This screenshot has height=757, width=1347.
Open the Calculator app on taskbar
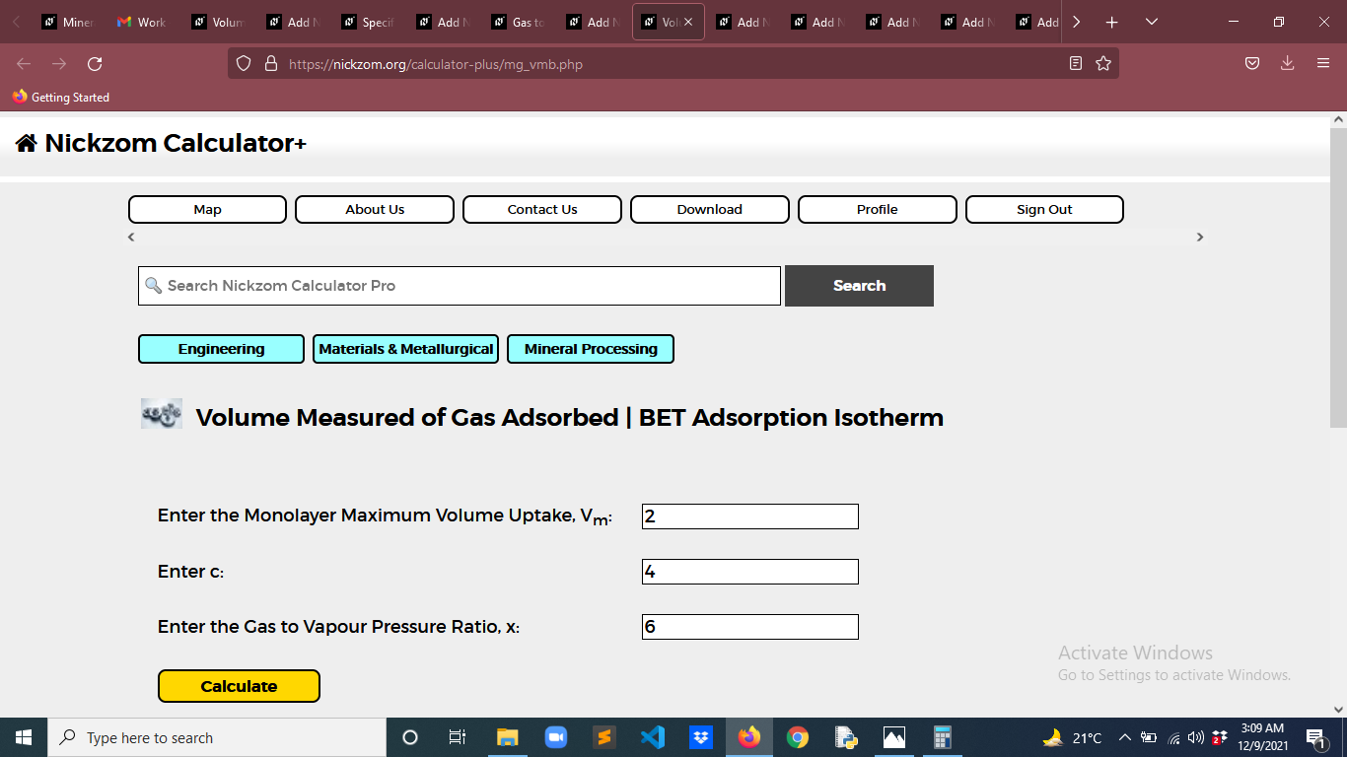(x=943, y=737)
